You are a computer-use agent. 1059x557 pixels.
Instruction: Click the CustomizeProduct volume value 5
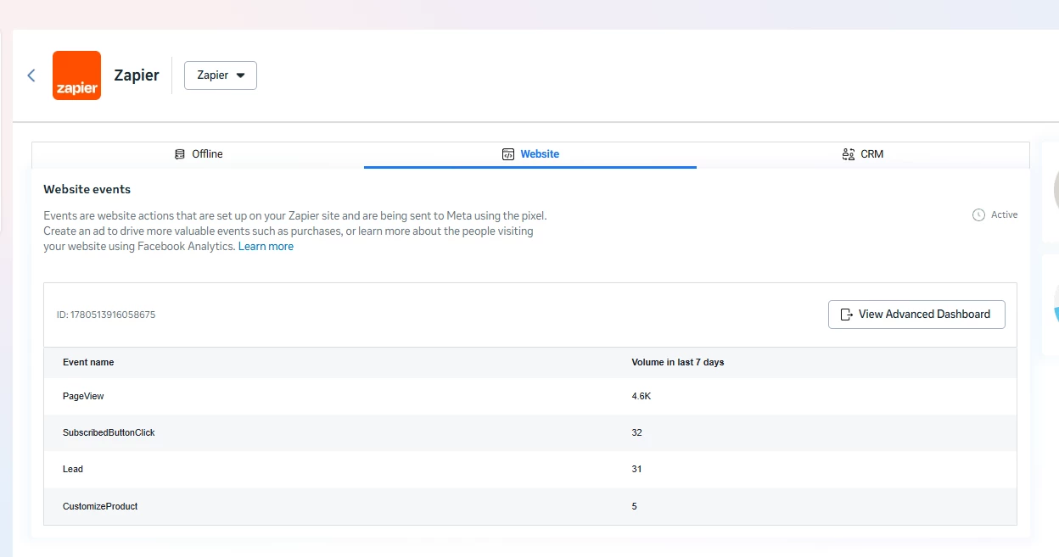click(x=635, y=506)
